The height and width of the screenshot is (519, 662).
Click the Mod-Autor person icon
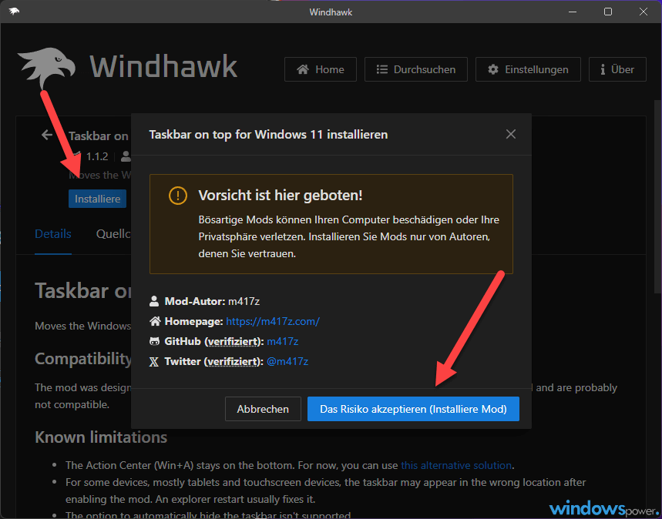click(154, 301)
